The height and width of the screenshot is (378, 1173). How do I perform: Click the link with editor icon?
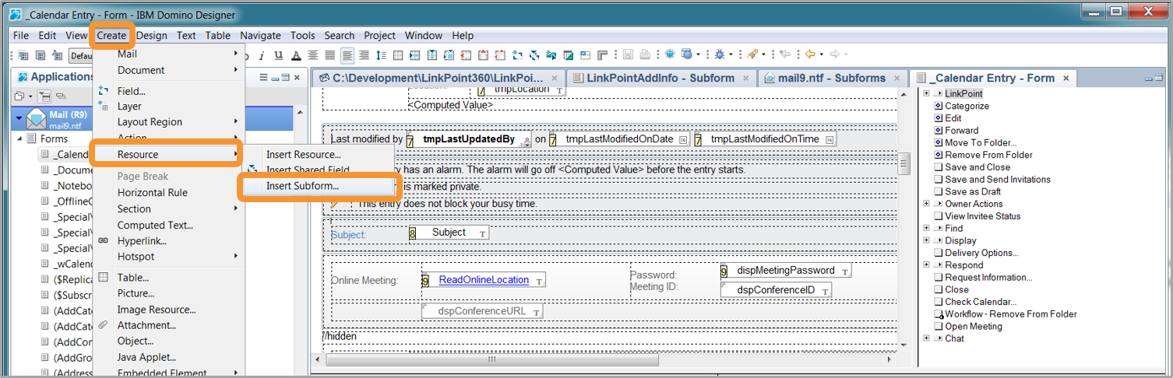61,96
